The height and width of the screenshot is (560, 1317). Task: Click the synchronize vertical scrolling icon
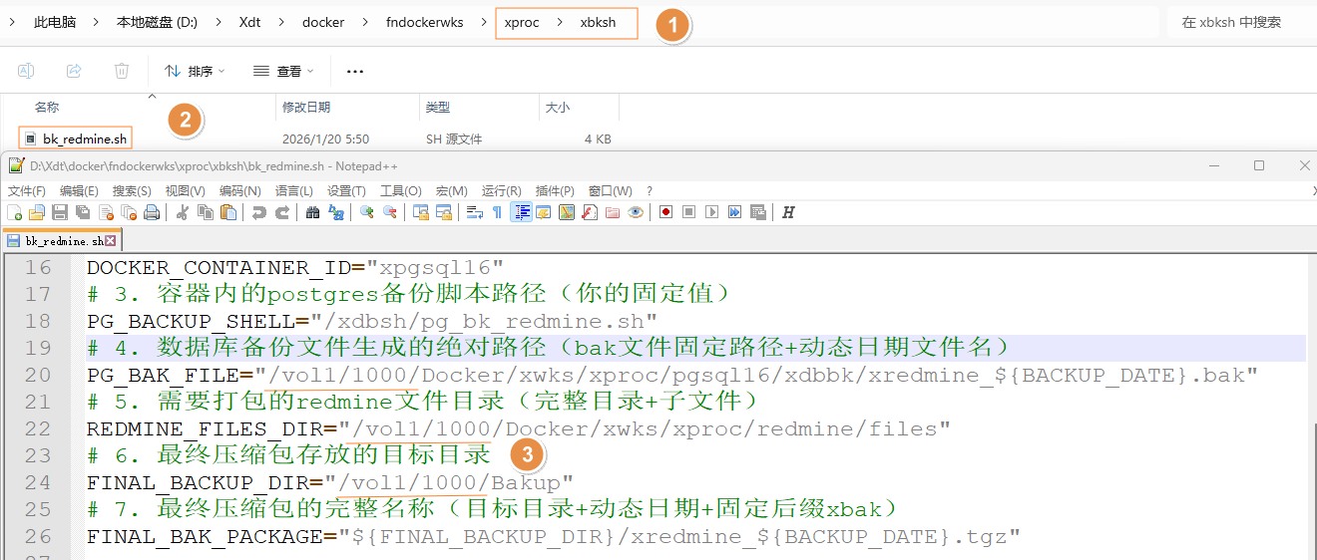[x=421, y=212]
